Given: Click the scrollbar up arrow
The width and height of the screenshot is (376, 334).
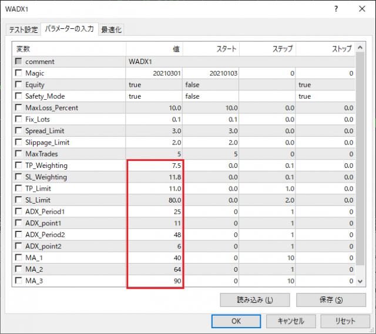Looking at the screenshot, I should click(360, 48).
